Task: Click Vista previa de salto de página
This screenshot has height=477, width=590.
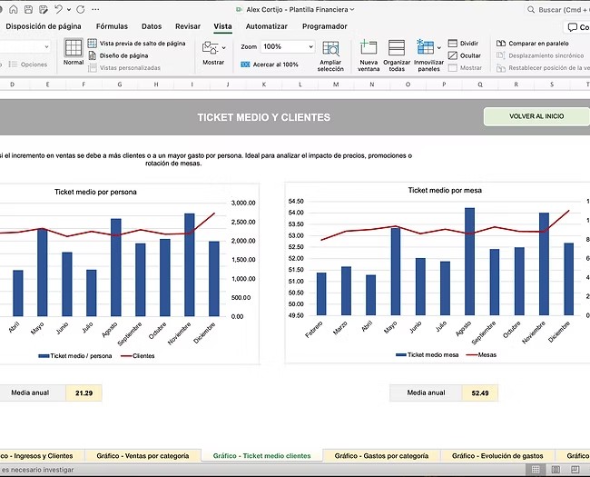Action: pyautogui.click(x=142, y=43)
